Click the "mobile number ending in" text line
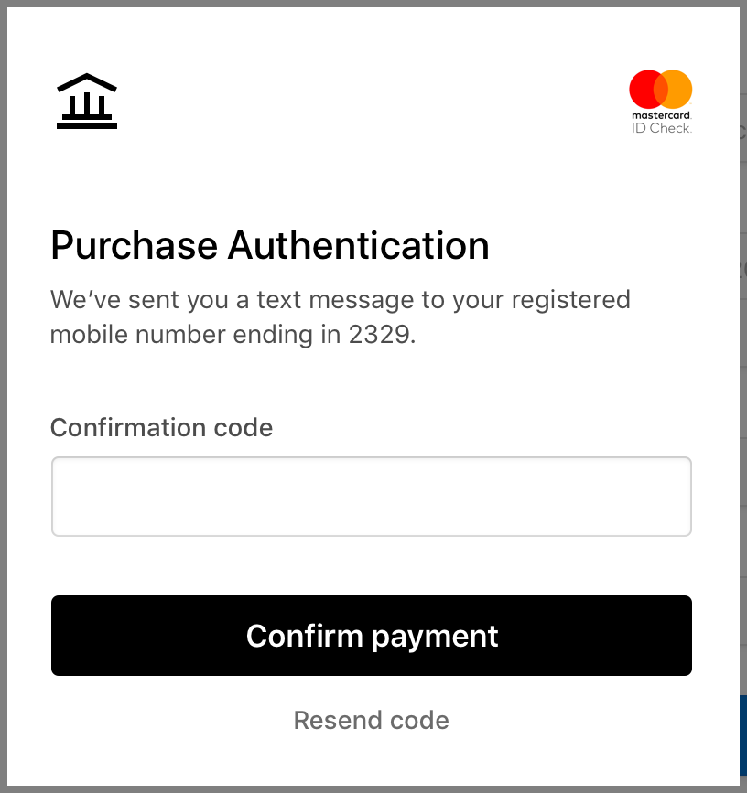747x793 pixels. (x=196, y=334)
